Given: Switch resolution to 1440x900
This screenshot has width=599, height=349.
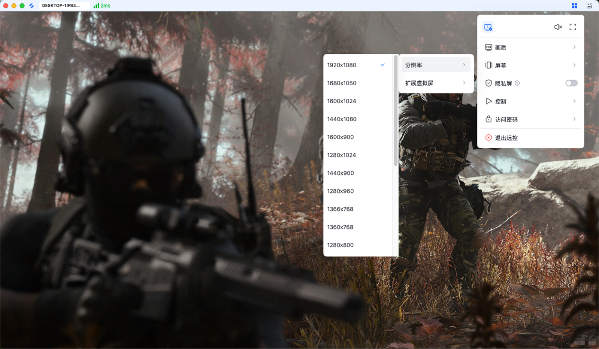Looking at the screenshot, I should (x=358, y=173).
